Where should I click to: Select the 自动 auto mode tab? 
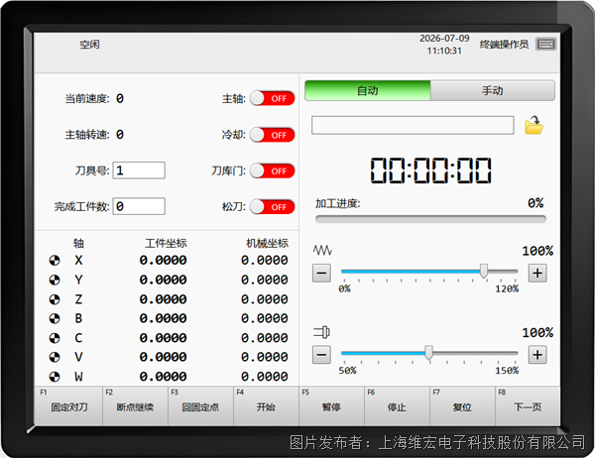[x=367, y=90]
